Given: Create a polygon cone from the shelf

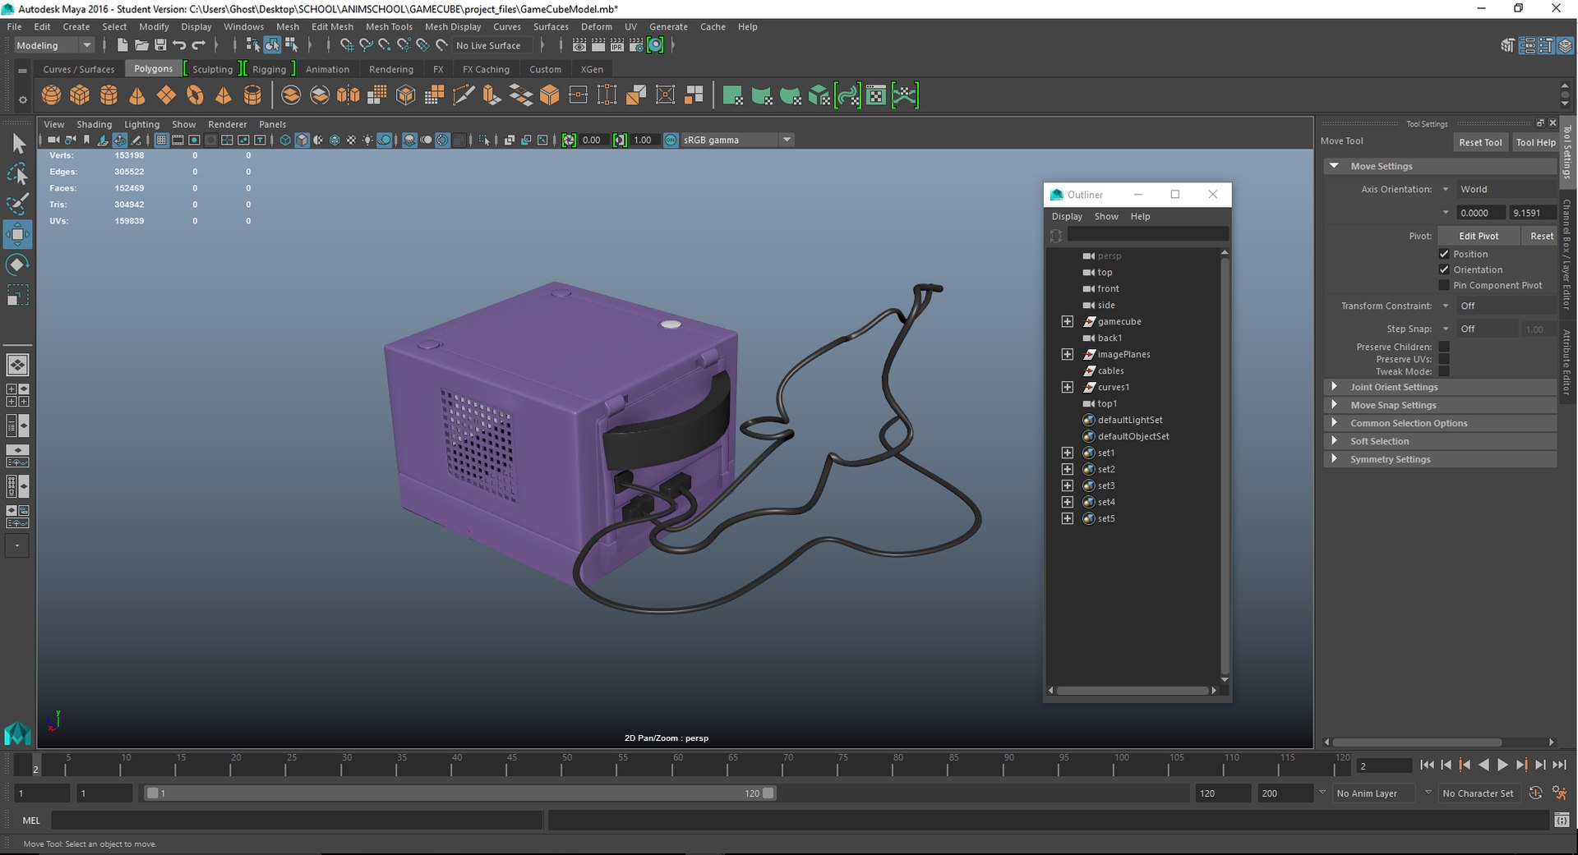Looking at the screenshot, I should click(137, 95).
